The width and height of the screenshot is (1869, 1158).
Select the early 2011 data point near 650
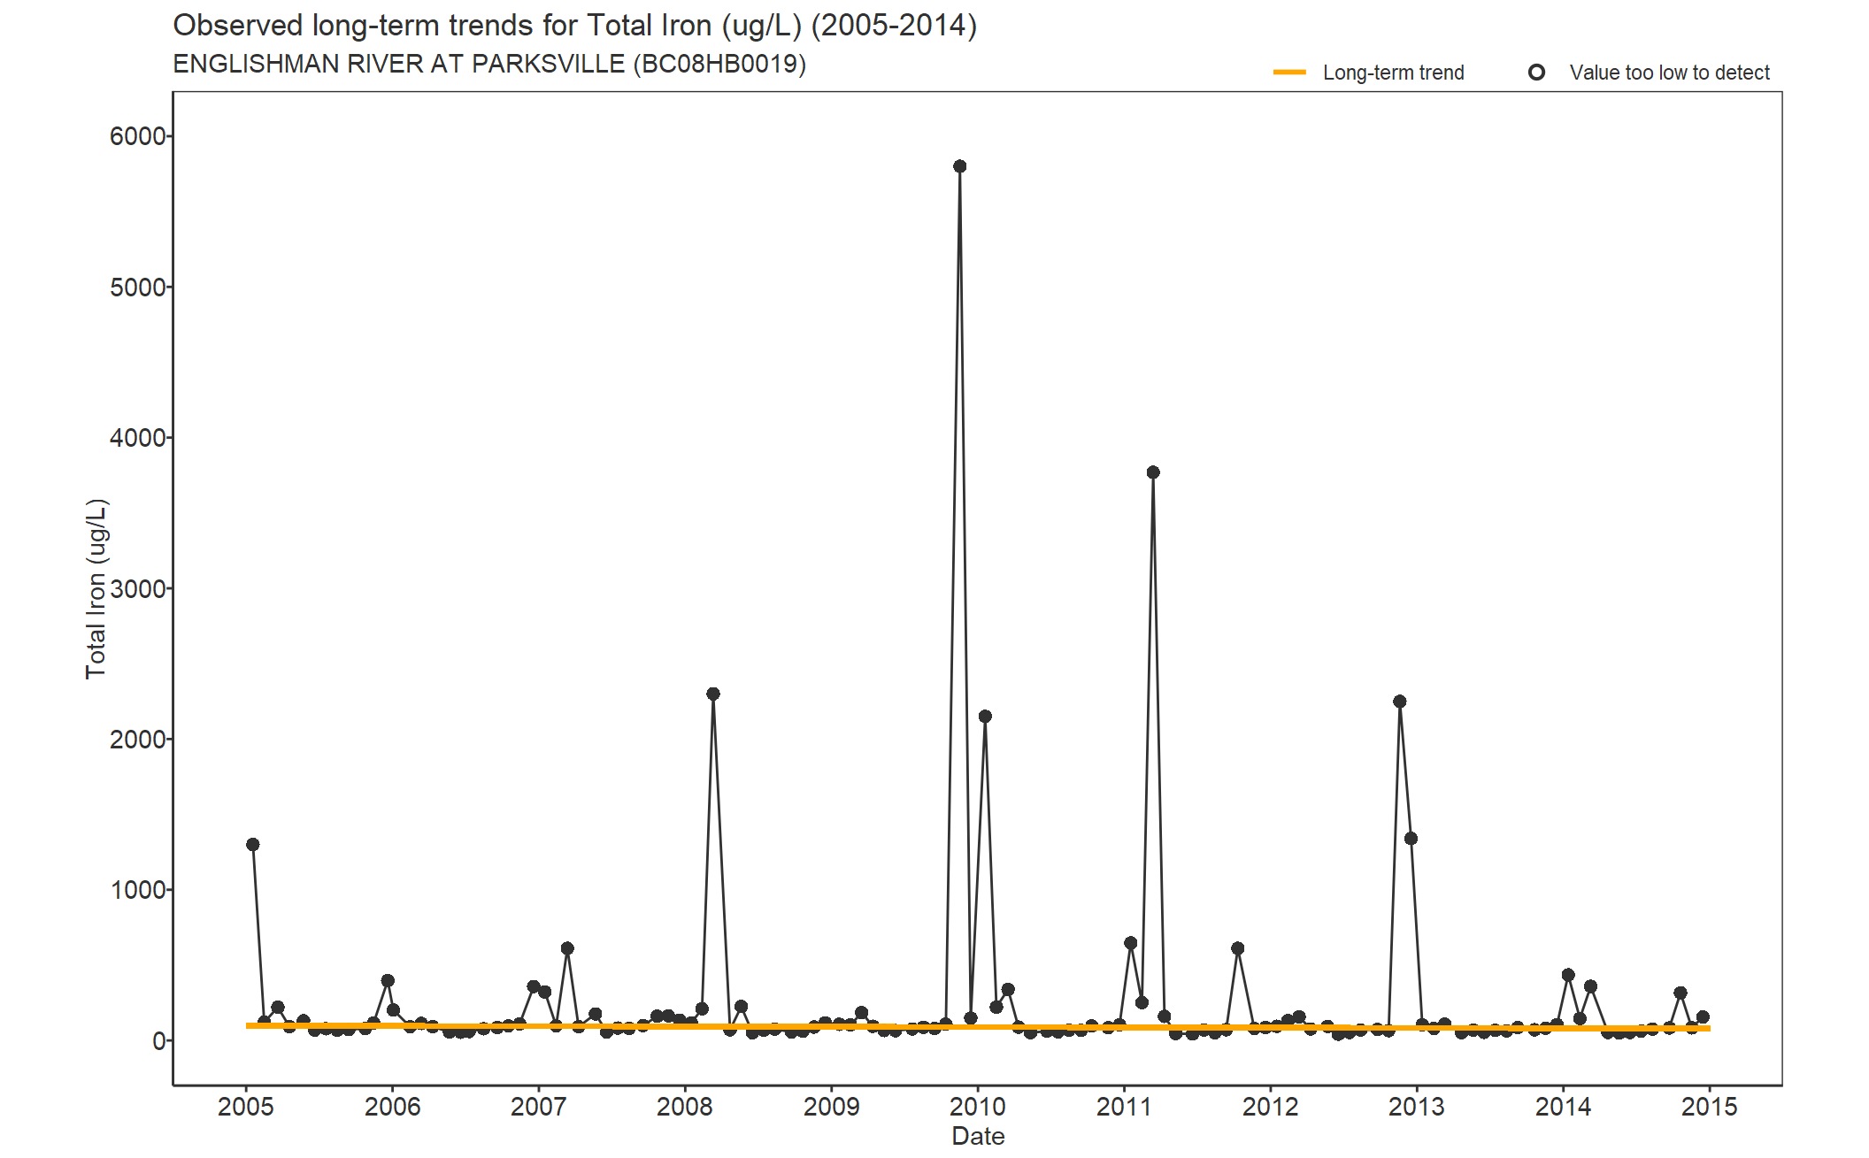[1130, 943]
